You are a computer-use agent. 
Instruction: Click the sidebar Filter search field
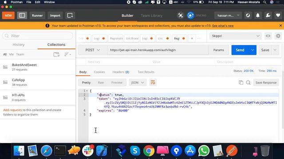tap(38, 36)
